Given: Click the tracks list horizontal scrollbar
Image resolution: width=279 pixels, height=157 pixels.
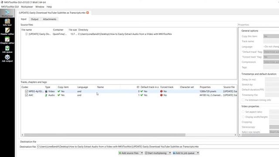Looking at the screenshot, I should click(x=105, y=135).
